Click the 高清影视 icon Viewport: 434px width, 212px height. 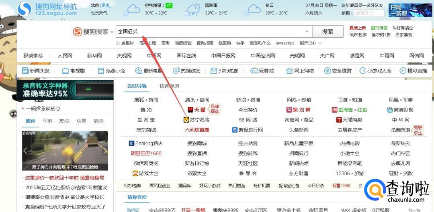pos(390,110)
